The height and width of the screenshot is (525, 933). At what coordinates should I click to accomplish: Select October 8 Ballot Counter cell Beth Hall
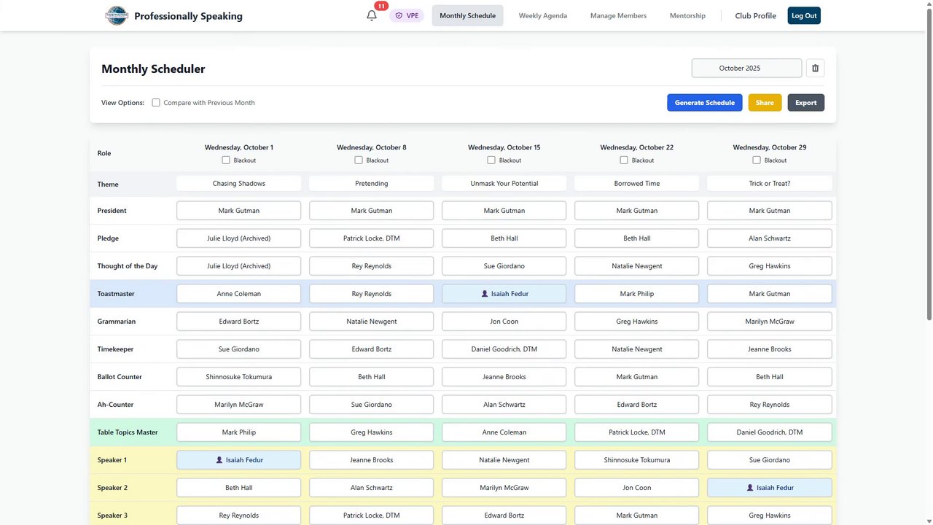coord(372,377)
